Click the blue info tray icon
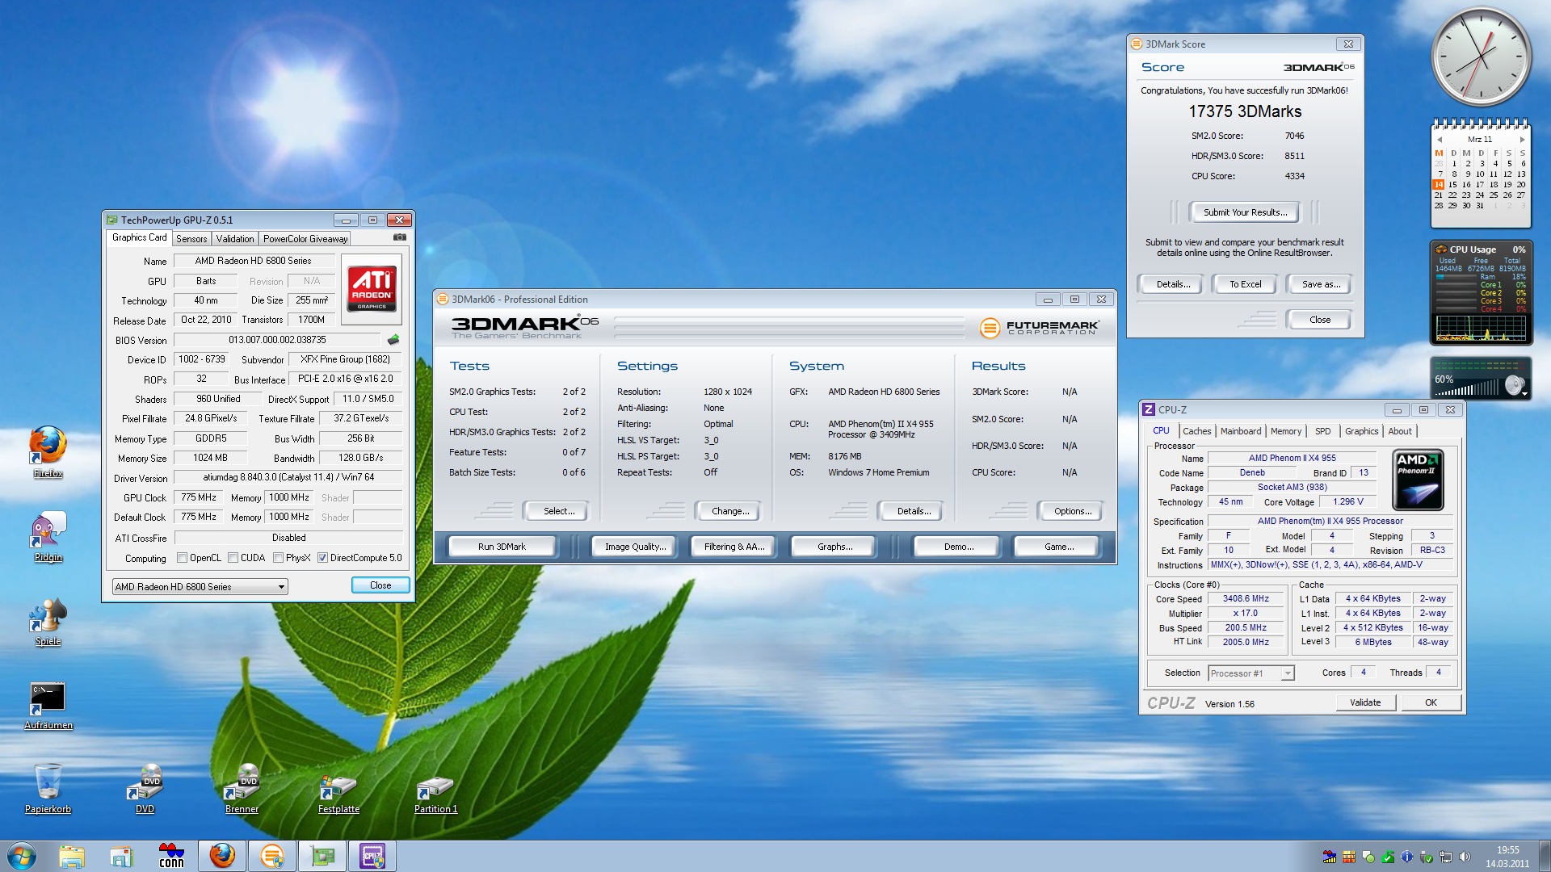The image size is (1551, 872). pyautogui.click(x=1407, y=857)
